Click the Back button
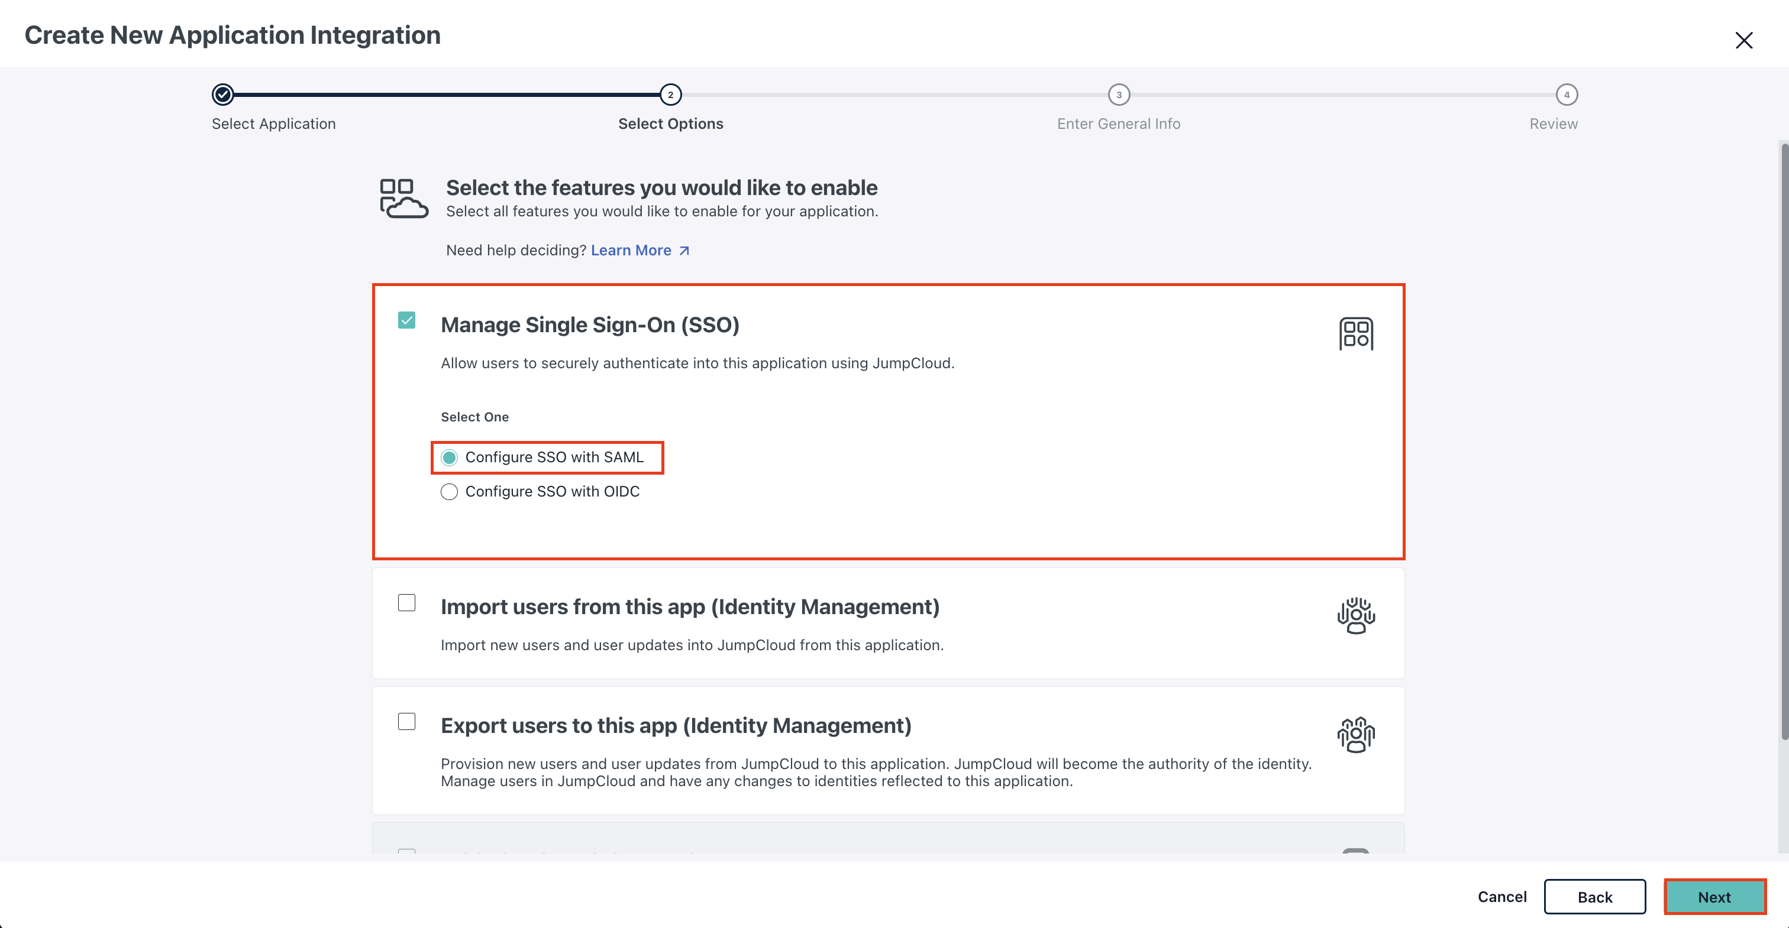The width and height of the screenshot is (1789, 928). click(1594, 897)
